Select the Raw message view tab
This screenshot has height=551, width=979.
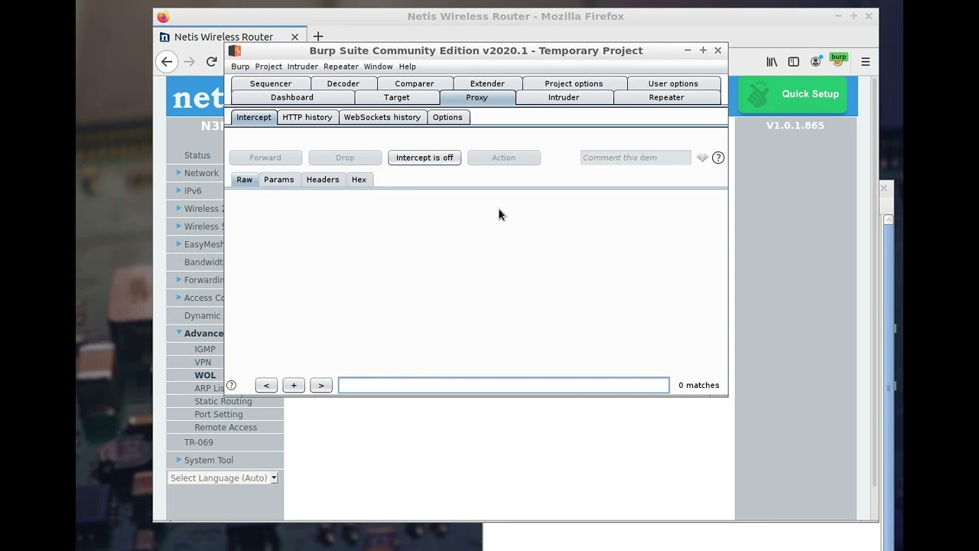coord(244,180)
